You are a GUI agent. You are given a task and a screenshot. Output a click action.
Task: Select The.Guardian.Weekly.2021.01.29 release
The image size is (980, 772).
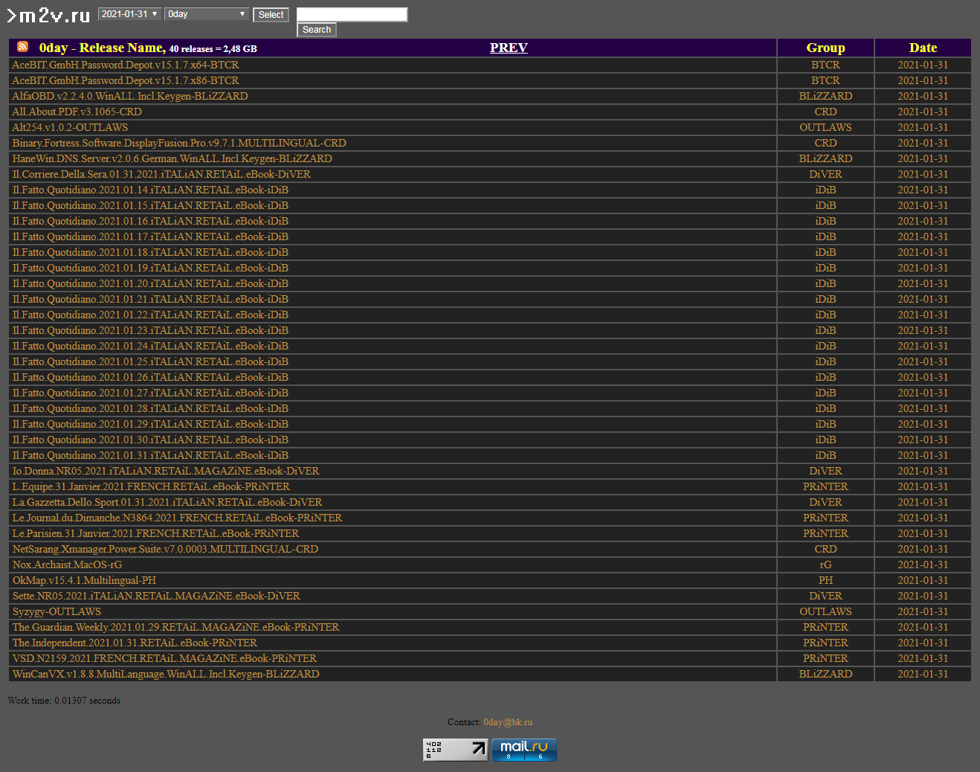(x=175, y=627)
